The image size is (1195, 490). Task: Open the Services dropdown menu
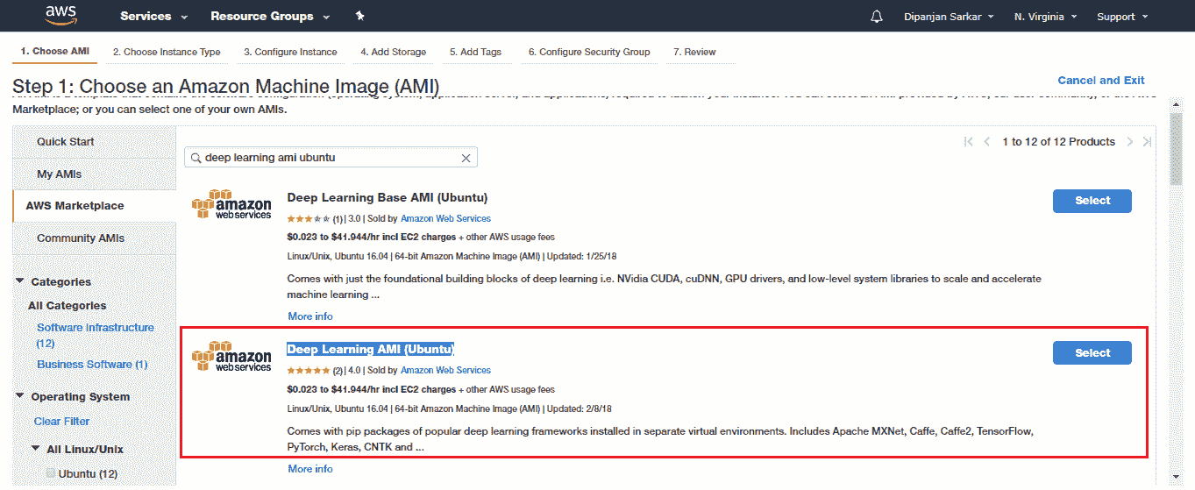(x=153, y=17)
